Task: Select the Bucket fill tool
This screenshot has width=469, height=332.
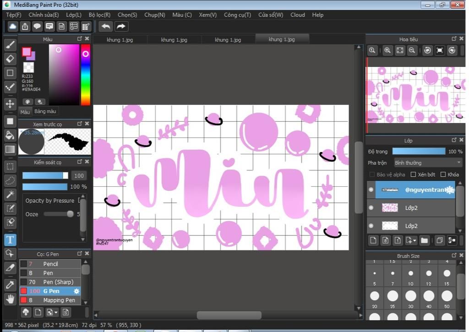Action: pyautogui.click(x=10, y=135)
